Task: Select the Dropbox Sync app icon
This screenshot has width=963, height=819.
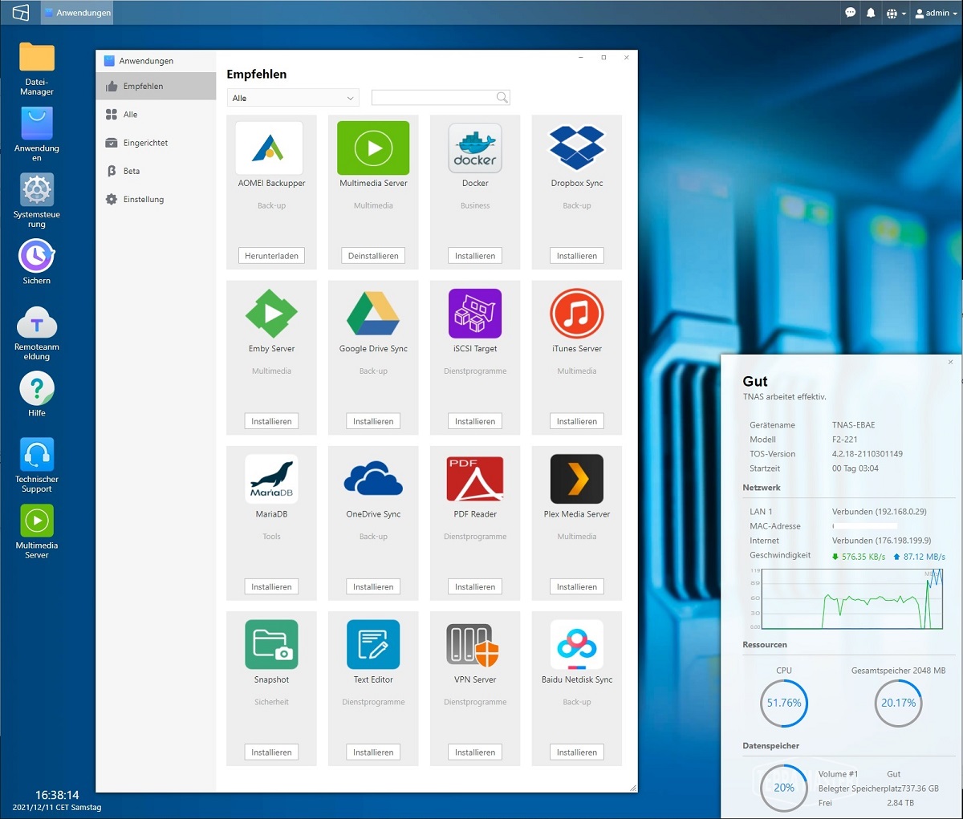Action: (577, 148)
